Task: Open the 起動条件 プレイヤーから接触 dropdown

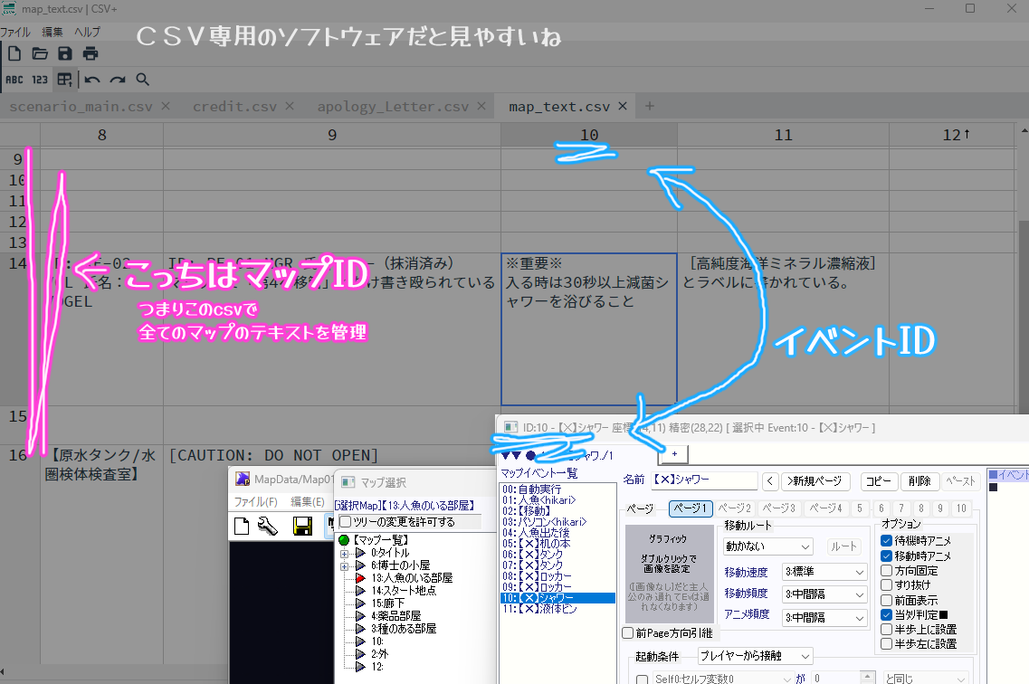Action: (755, 656)
